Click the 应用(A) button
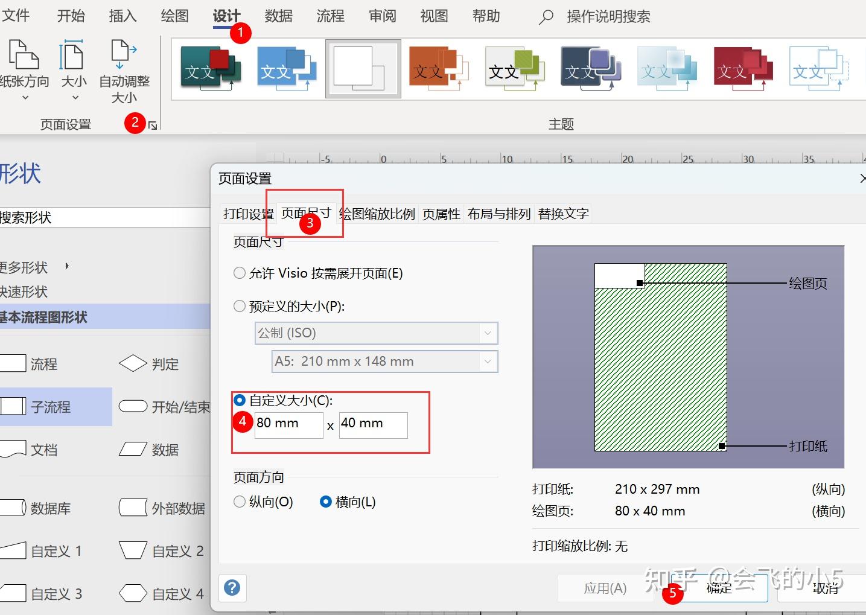Screen dimensions: 866x615 605,588
